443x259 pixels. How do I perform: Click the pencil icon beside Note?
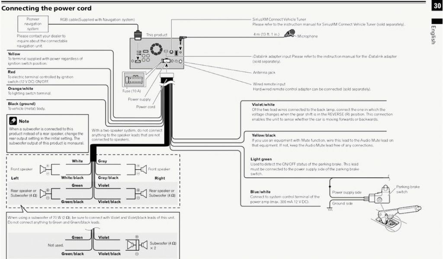tap(13, 121)
